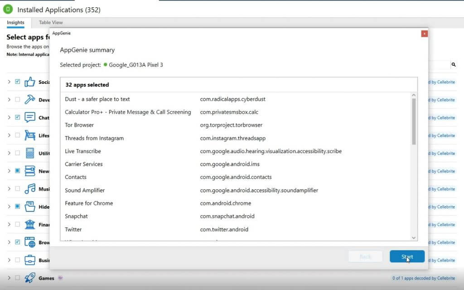Expand the Developer category row
The height and width of the screenshot is (290, 464).
coord(9,99)
